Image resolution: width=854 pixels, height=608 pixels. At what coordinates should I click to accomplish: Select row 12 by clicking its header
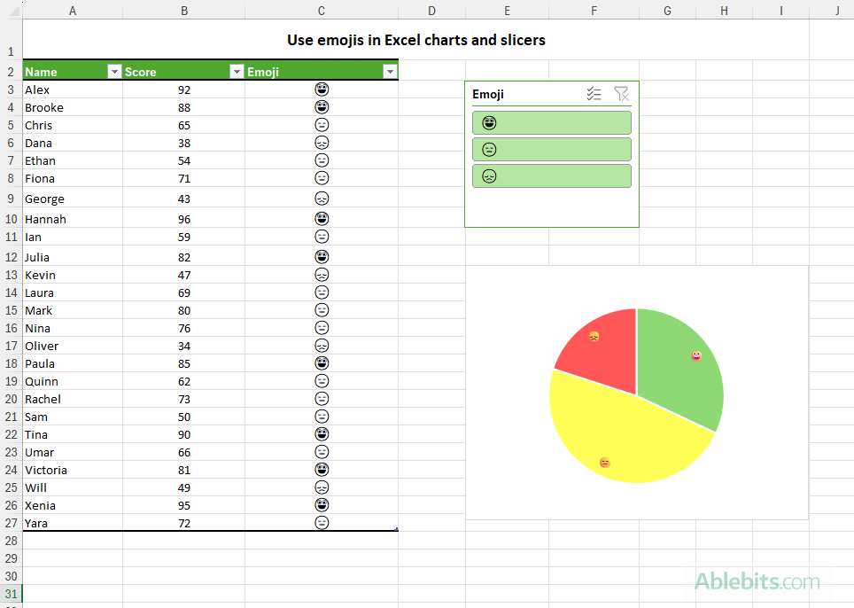coord(11,257)
